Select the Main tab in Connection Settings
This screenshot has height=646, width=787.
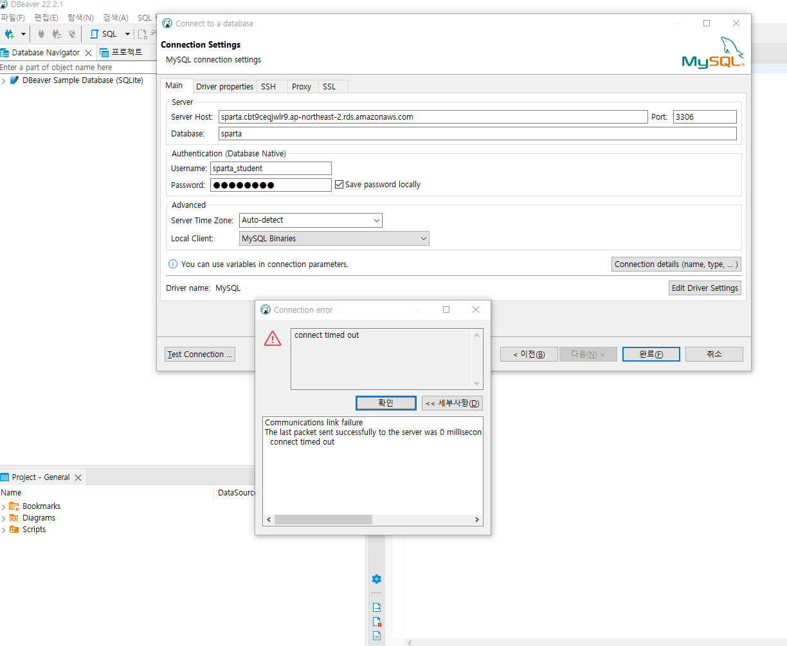click(x=174, y=86)
